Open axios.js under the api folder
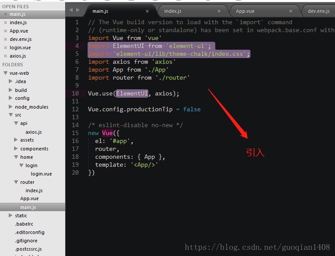335x256 pixels. coord(33,132)
